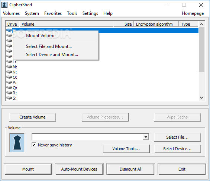The image size is (210, 181).
Task: Click the drive icon next to R:
Action: coord(9,93)
